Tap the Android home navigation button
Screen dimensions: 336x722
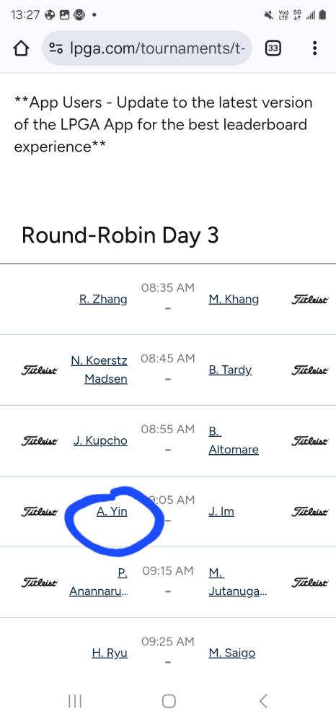tap(169, 701)
